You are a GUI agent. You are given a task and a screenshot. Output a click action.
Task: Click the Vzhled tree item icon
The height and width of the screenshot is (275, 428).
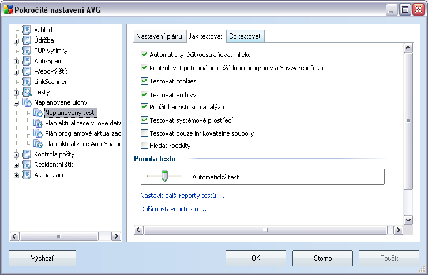click(x=27, y=30)
